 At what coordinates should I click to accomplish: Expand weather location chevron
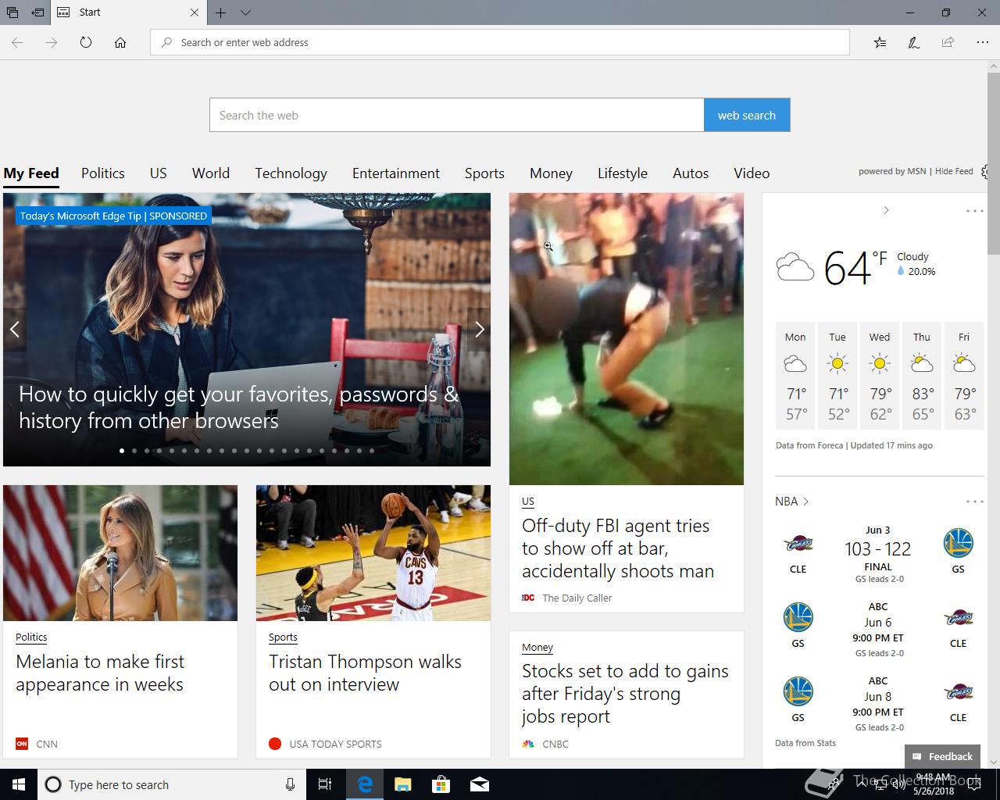(886, 210)
